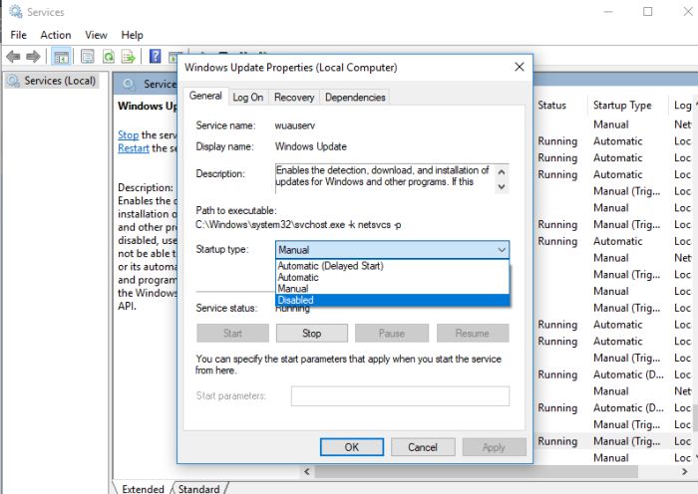Open the Properties toolbar icon
The height and width of the screenshot is (494, 698).
88,57
